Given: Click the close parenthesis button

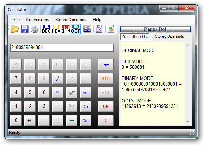Looking at the screenshot, I should (86, 79).
